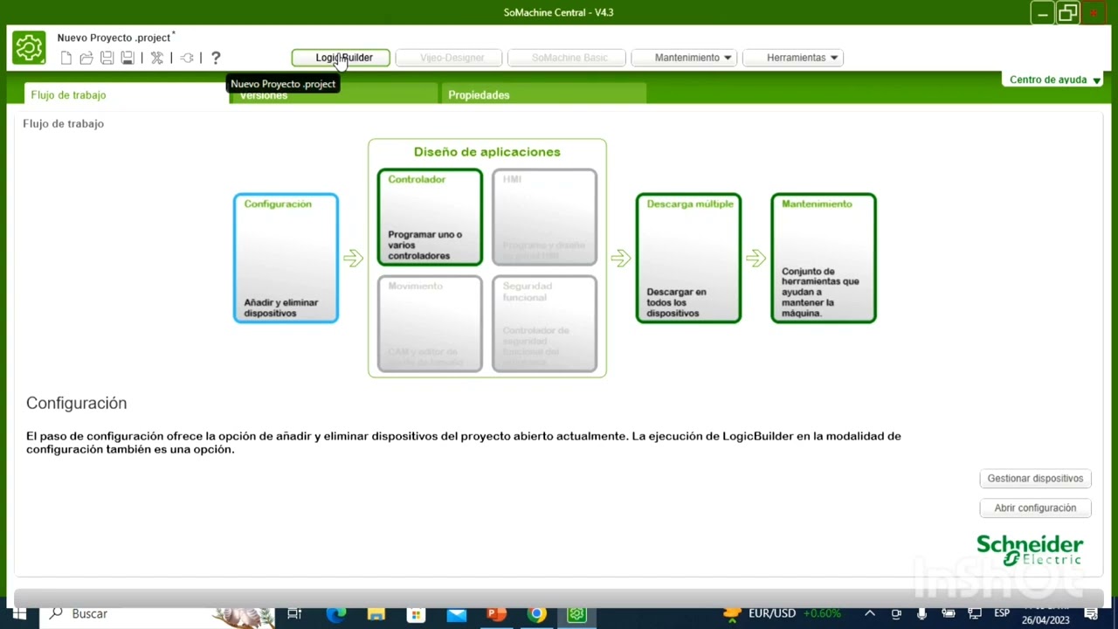Launch Logic Builder
The height and width of the screenshot is (629, 1118).
[341, 58]
